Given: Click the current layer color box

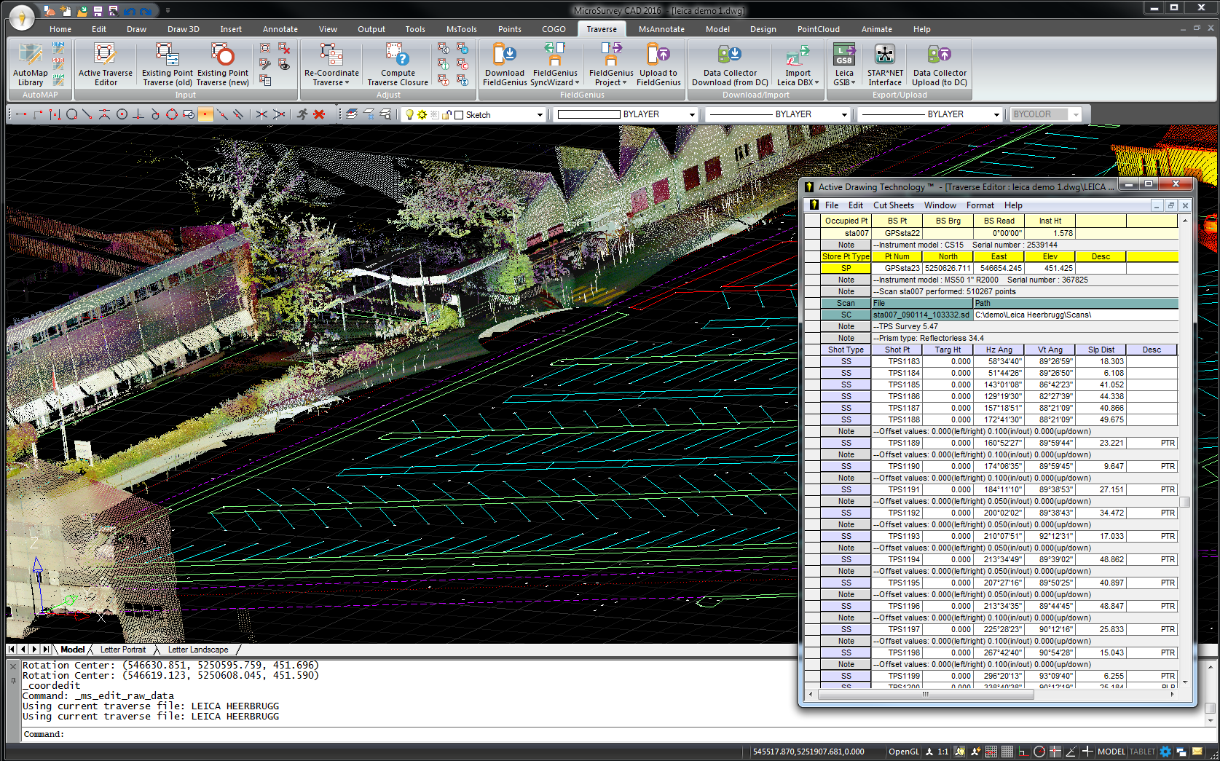Looking at the screenshot, I should click(459, 115).
